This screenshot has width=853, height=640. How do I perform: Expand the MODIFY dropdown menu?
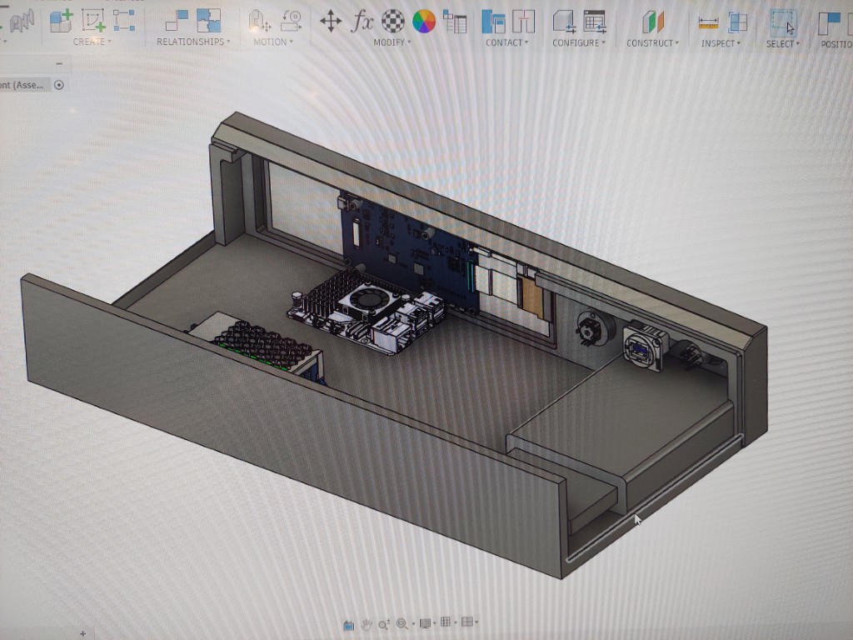(x=392, y=42)
